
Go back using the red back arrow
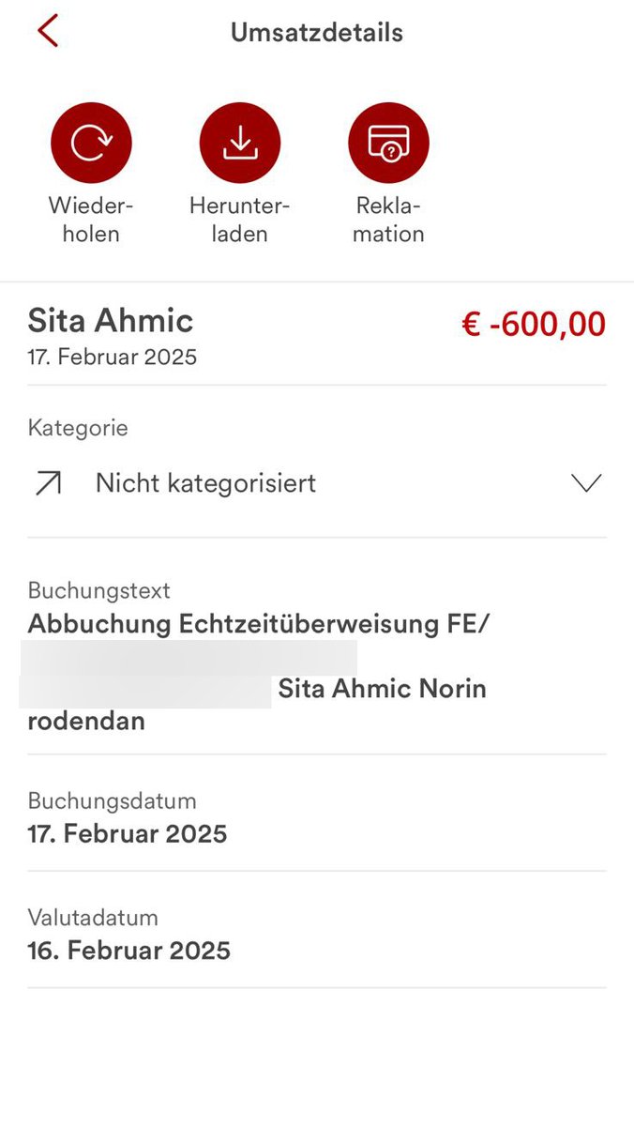click(x=48, y=31)
